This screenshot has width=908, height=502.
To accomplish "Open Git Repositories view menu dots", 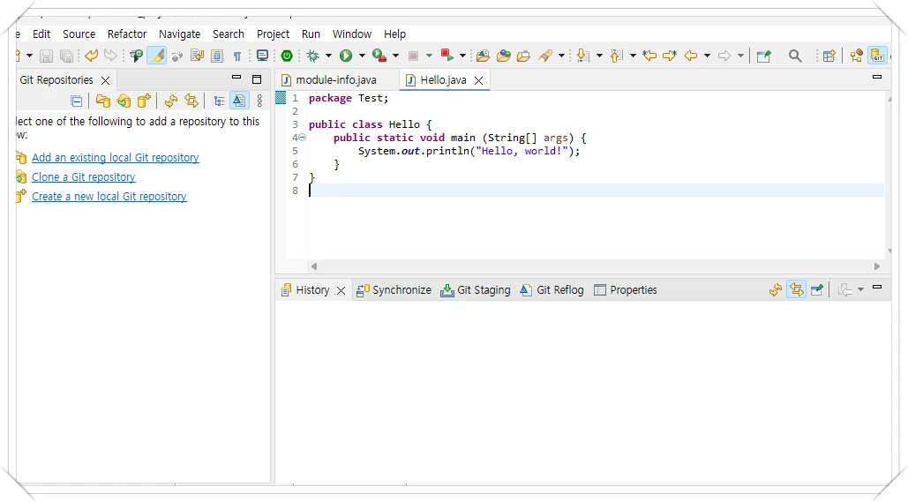I will (259, 101).
